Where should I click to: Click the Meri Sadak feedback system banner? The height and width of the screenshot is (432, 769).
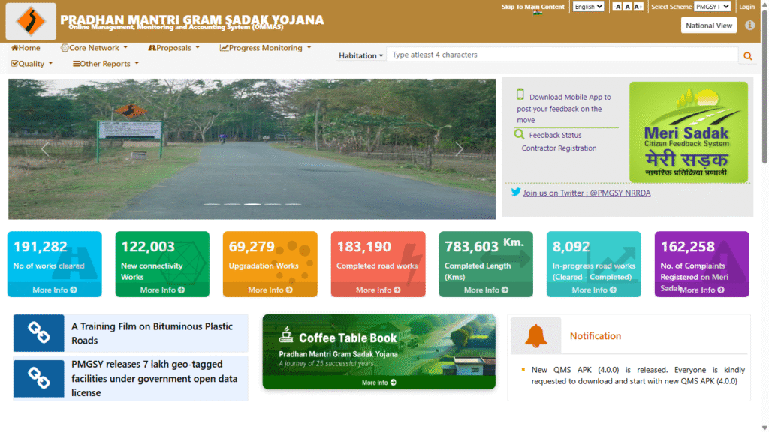688,132
